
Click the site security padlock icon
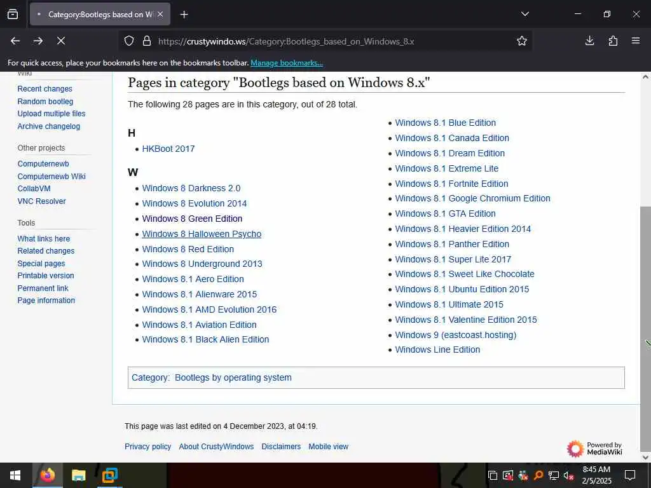[147, 41]
